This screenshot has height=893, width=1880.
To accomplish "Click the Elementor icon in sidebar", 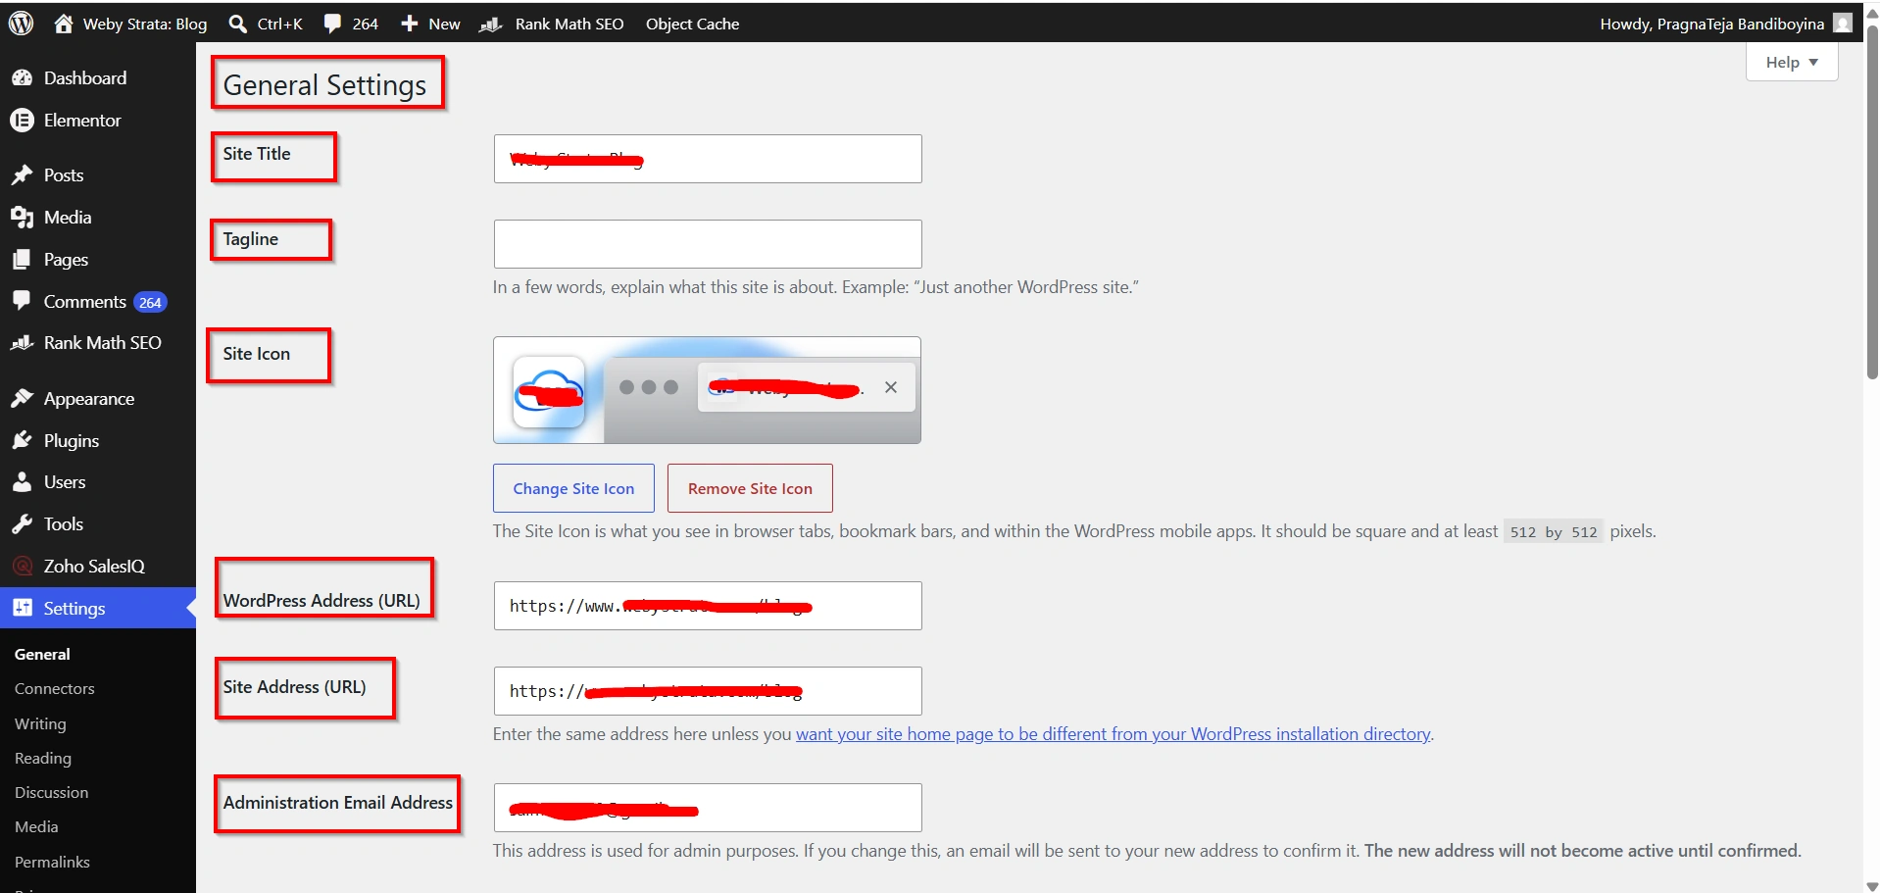I will 22,120.
